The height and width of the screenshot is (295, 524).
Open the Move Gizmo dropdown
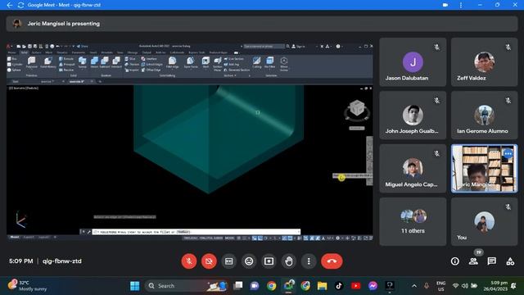[284, 64]
